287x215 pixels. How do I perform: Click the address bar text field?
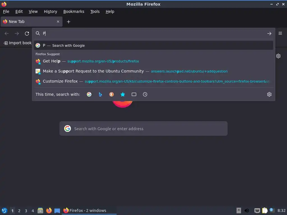click(x=154, y=34)
